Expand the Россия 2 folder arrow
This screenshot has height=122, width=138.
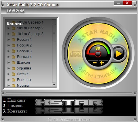(9, 45)
